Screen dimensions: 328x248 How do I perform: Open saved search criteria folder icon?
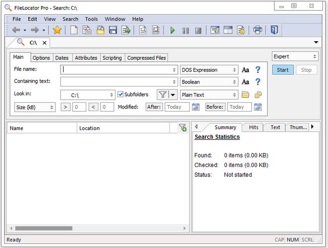click(x=100, y=30)
